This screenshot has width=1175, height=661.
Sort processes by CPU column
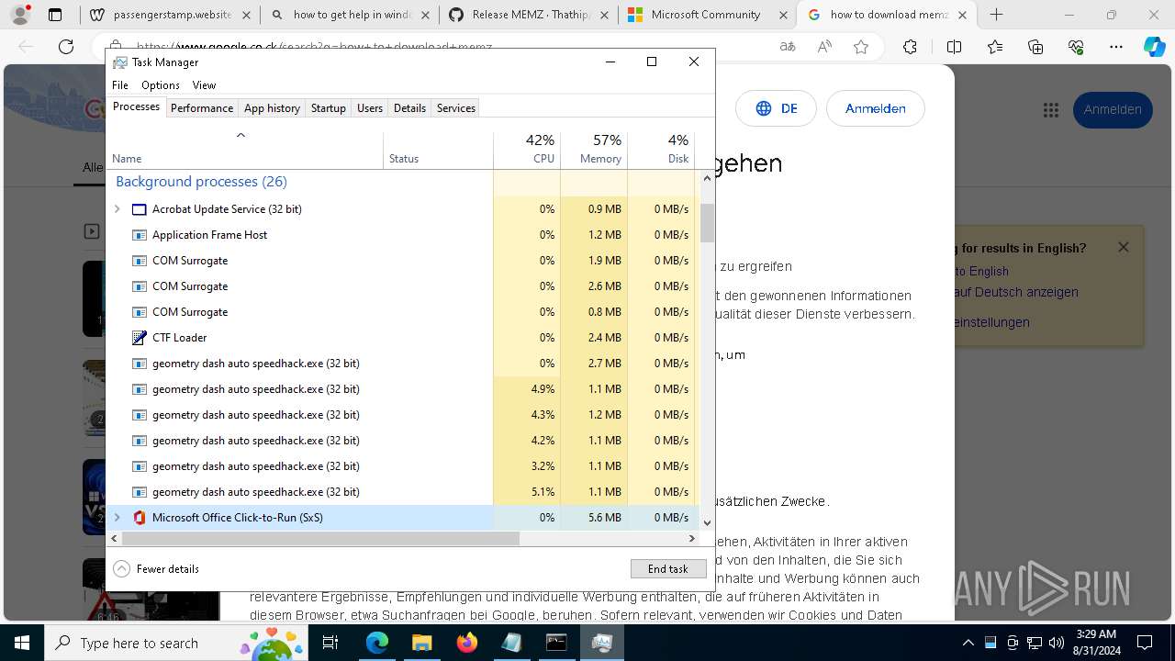coord(527,150)
